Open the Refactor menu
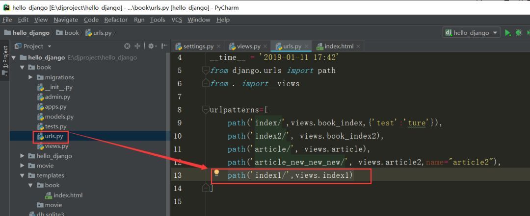 (x=116, y=20)
